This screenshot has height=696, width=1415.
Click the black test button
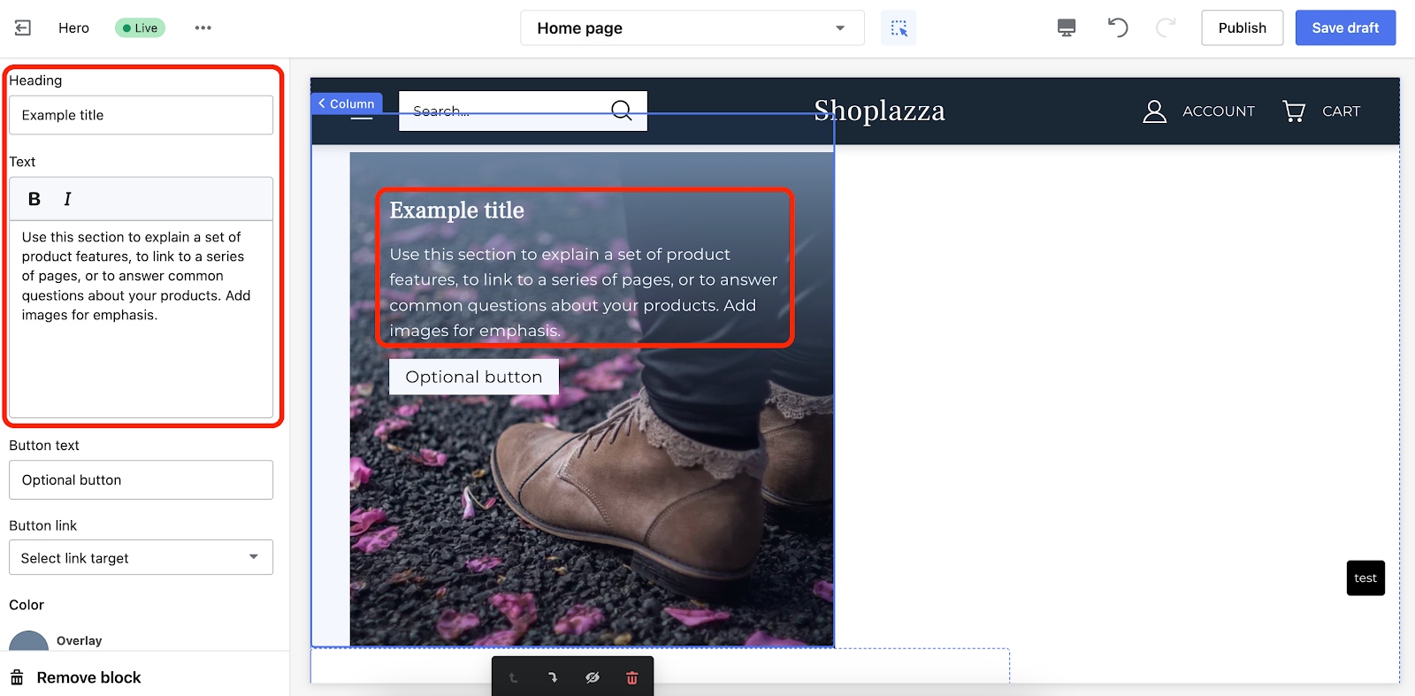[1365, 578]
